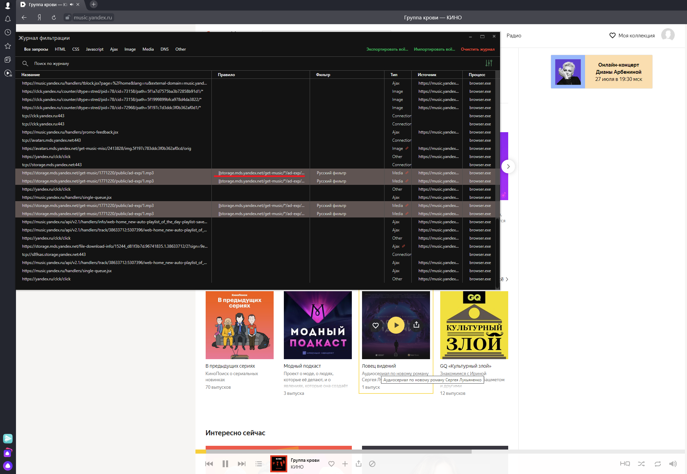Click Очистить журнал link

pos(478,49)
